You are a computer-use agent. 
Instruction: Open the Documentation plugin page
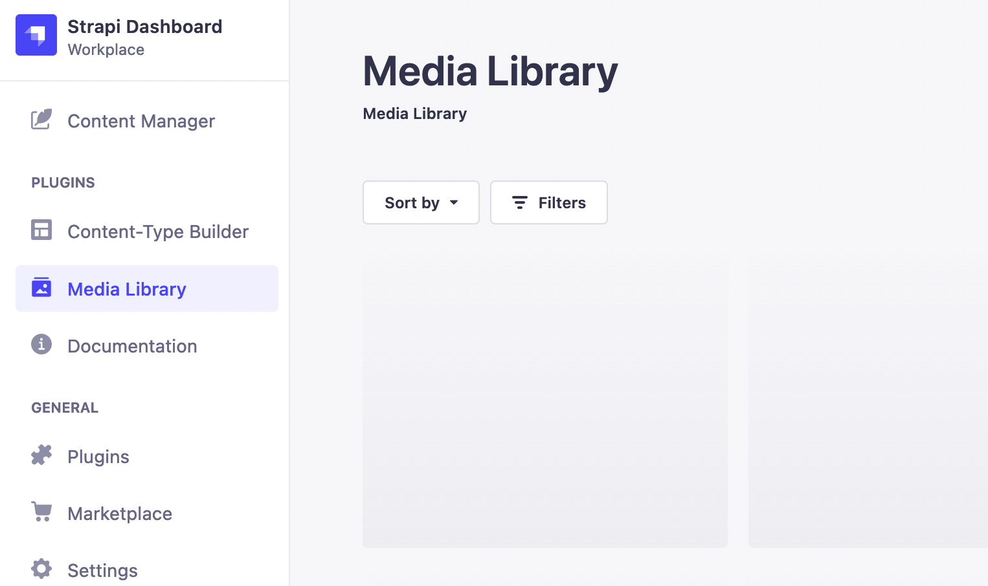coord(147,345)
